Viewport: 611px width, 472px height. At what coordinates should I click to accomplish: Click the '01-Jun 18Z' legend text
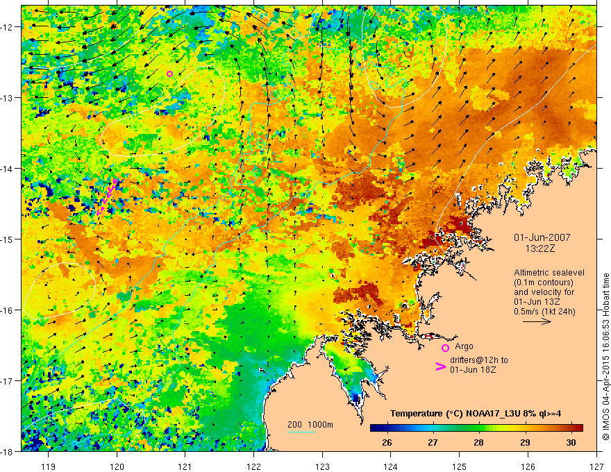(473, 370)
